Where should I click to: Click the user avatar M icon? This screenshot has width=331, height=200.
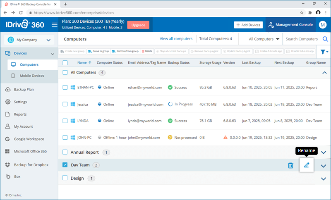pos(323,25)
